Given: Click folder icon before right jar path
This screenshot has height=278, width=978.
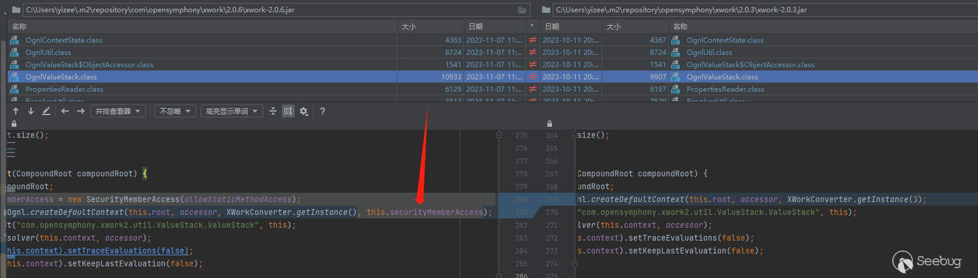Looking at the screenshot, I should coord(546,10).
